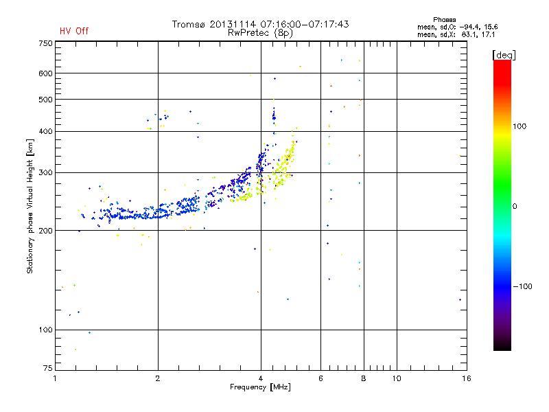Click y-axis tick label '100'

pyautogui.click(x=45, y=330)
